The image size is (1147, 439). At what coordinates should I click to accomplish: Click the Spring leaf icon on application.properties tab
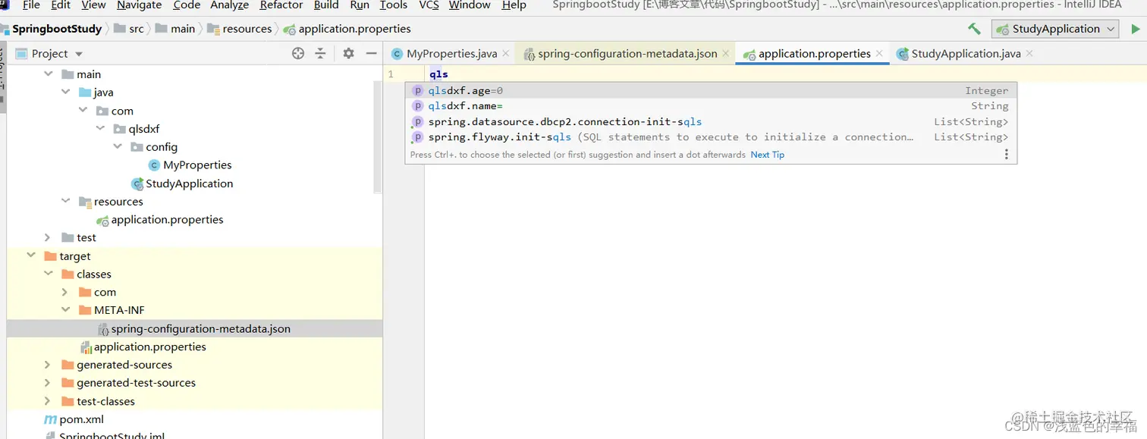[748, 53]
